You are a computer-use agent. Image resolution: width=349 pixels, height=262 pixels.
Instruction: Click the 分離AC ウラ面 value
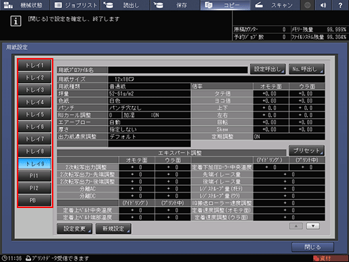[173, 189]
